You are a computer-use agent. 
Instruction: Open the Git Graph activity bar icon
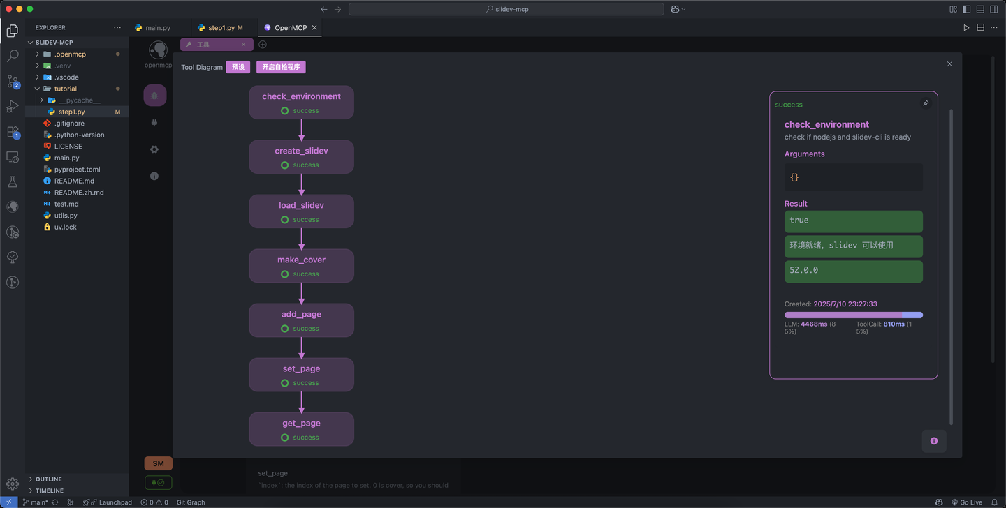point(13,283)
